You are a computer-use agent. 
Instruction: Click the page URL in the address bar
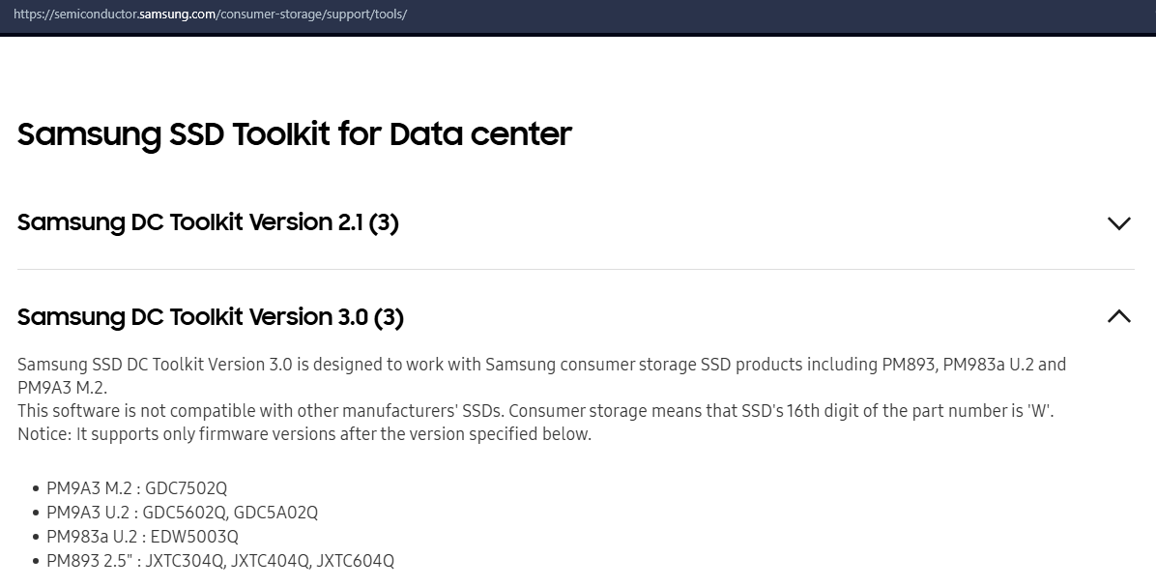(210, 15)
